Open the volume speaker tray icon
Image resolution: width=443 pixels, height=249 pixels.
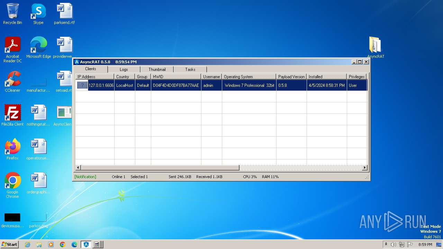394,245
